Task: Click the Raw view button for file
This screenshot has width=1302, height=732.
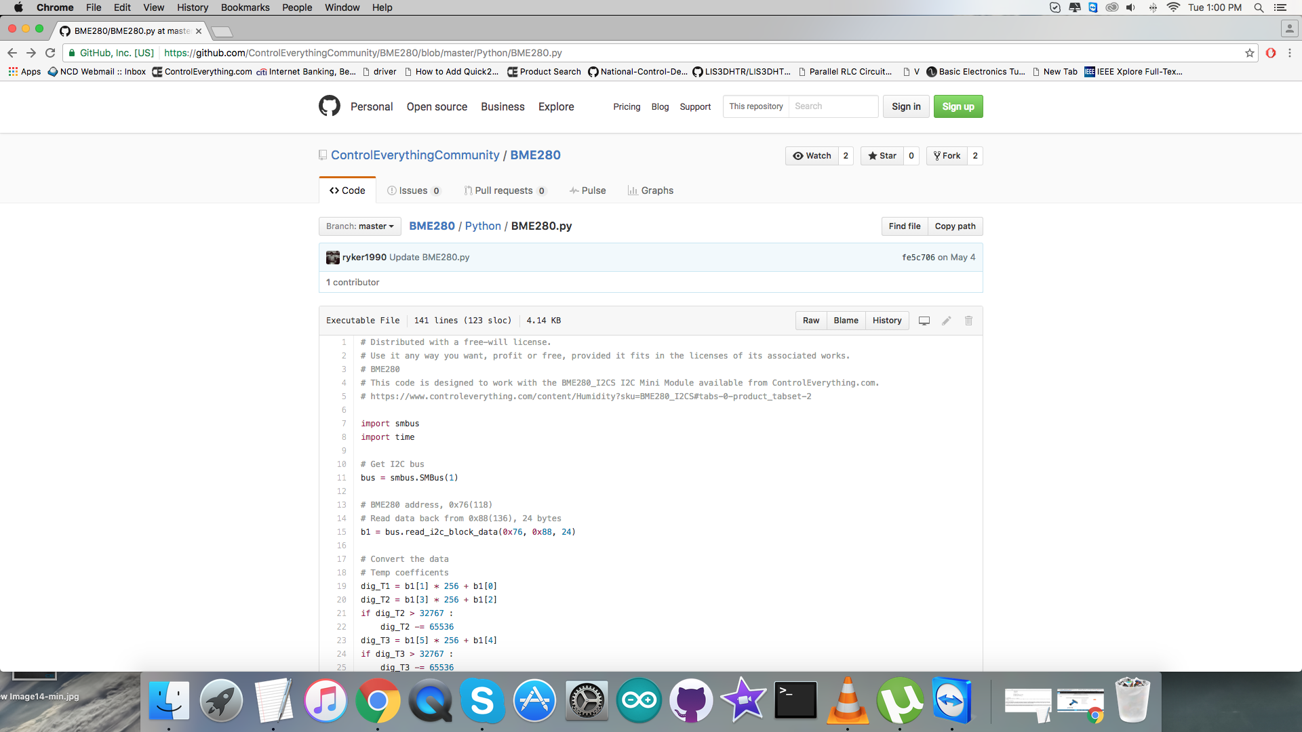Action: tap(811, 320)
